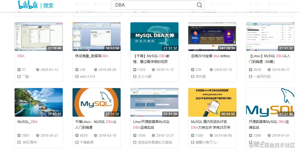Image resolution: width=300 pixels, height=153 pixels.
Task: Open thumbnail with 21:31:35 duration
Action: tap(154, 102)
